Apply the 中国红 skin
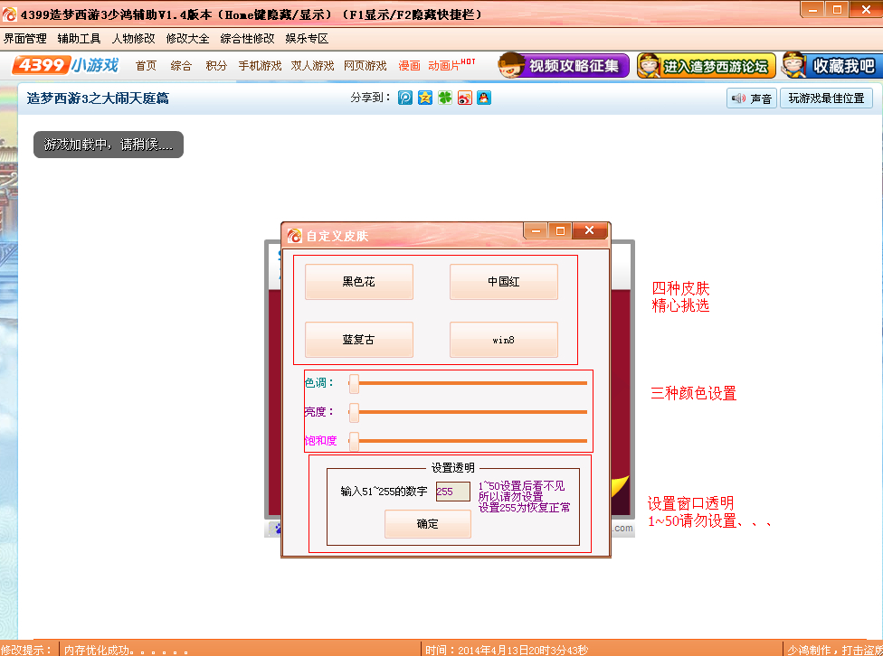The height and width of the screenshot is (656, 883). pyautogui.click(x=503, y=282)
